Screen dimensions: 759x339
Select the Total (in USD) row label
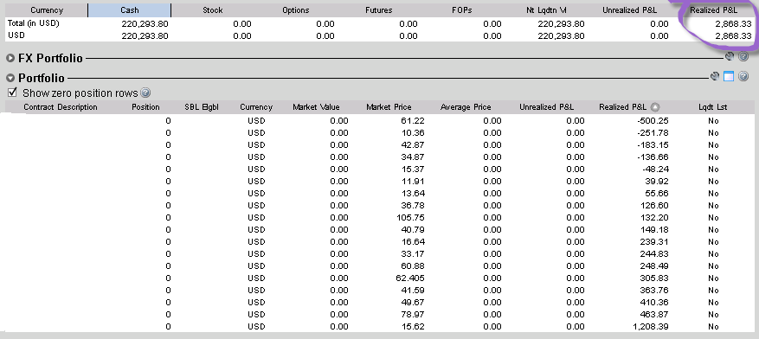34,23
